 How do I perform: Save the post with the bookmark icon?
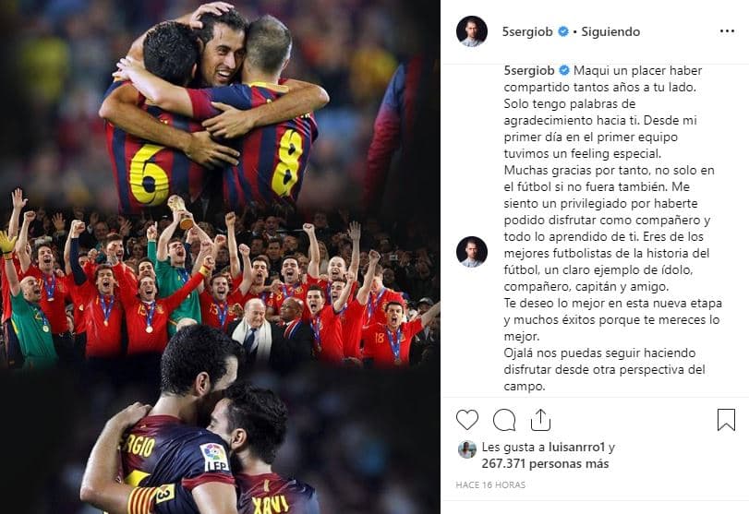726,420
